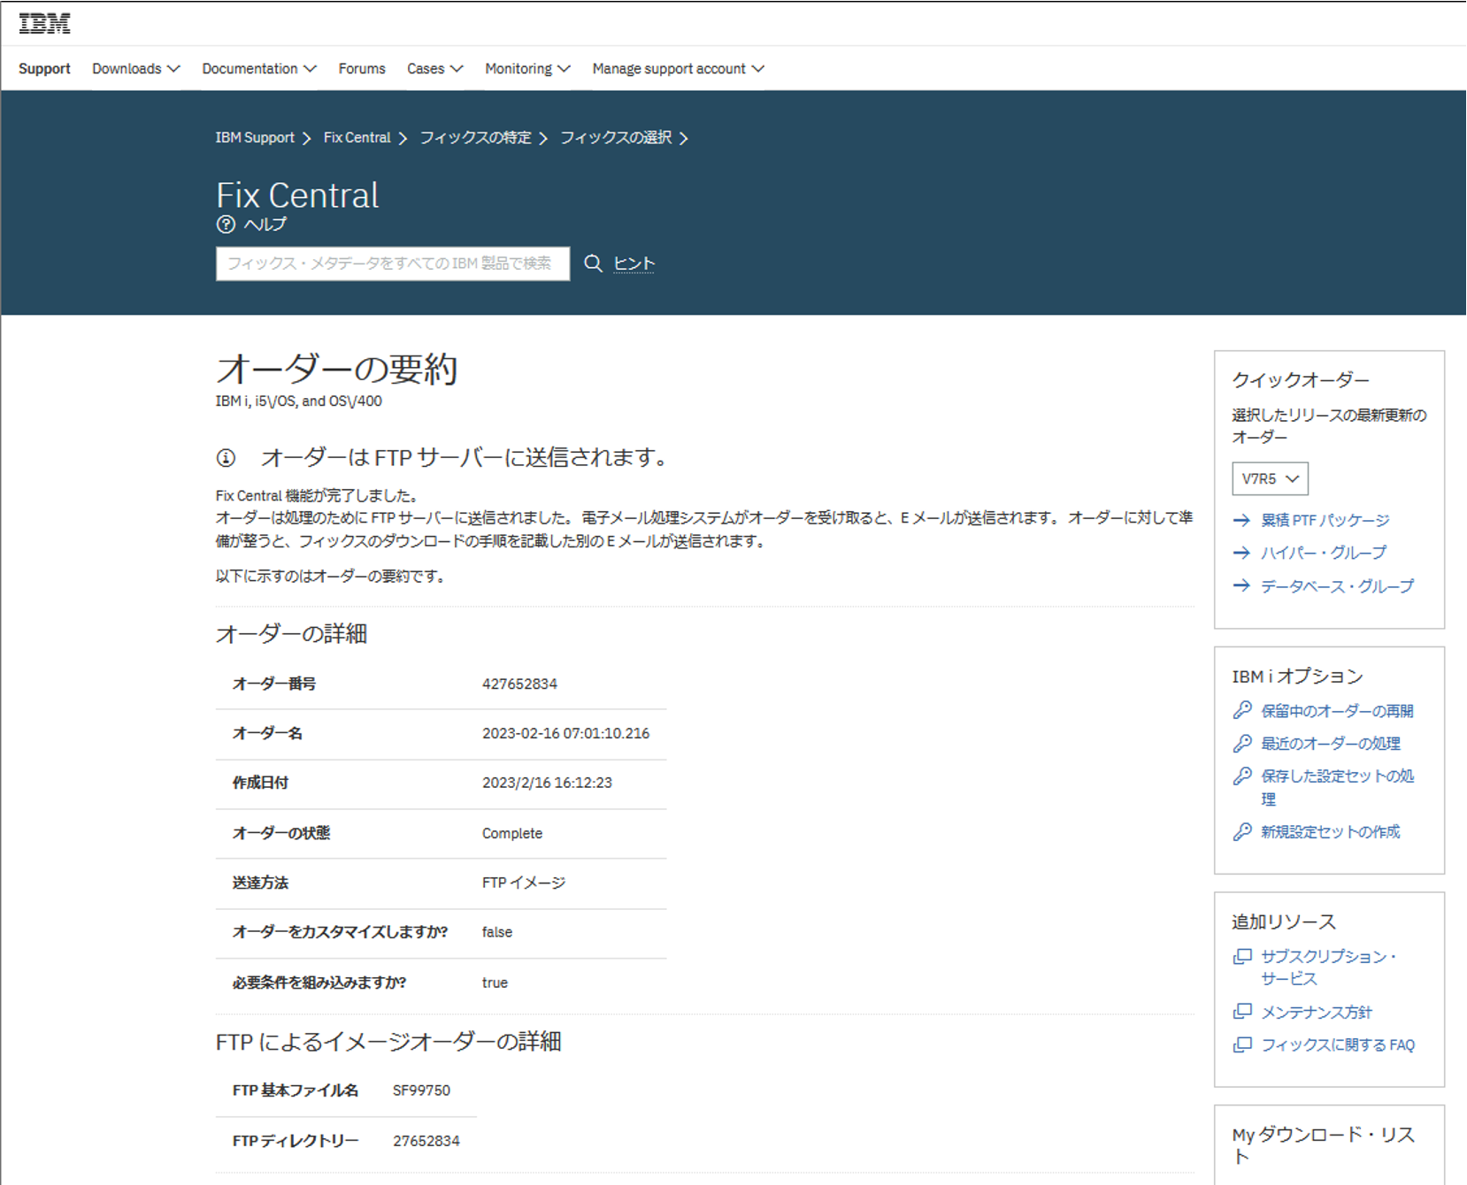Click the Fix Central page title
The height and width of the screenshot is (1185, 1467).
(297, 195)
